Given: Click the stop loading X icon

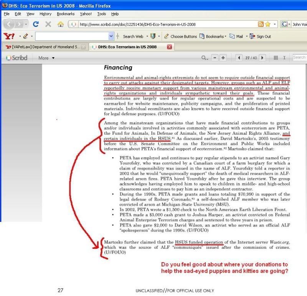Looking at the screenshot, I should coord(48,24).
